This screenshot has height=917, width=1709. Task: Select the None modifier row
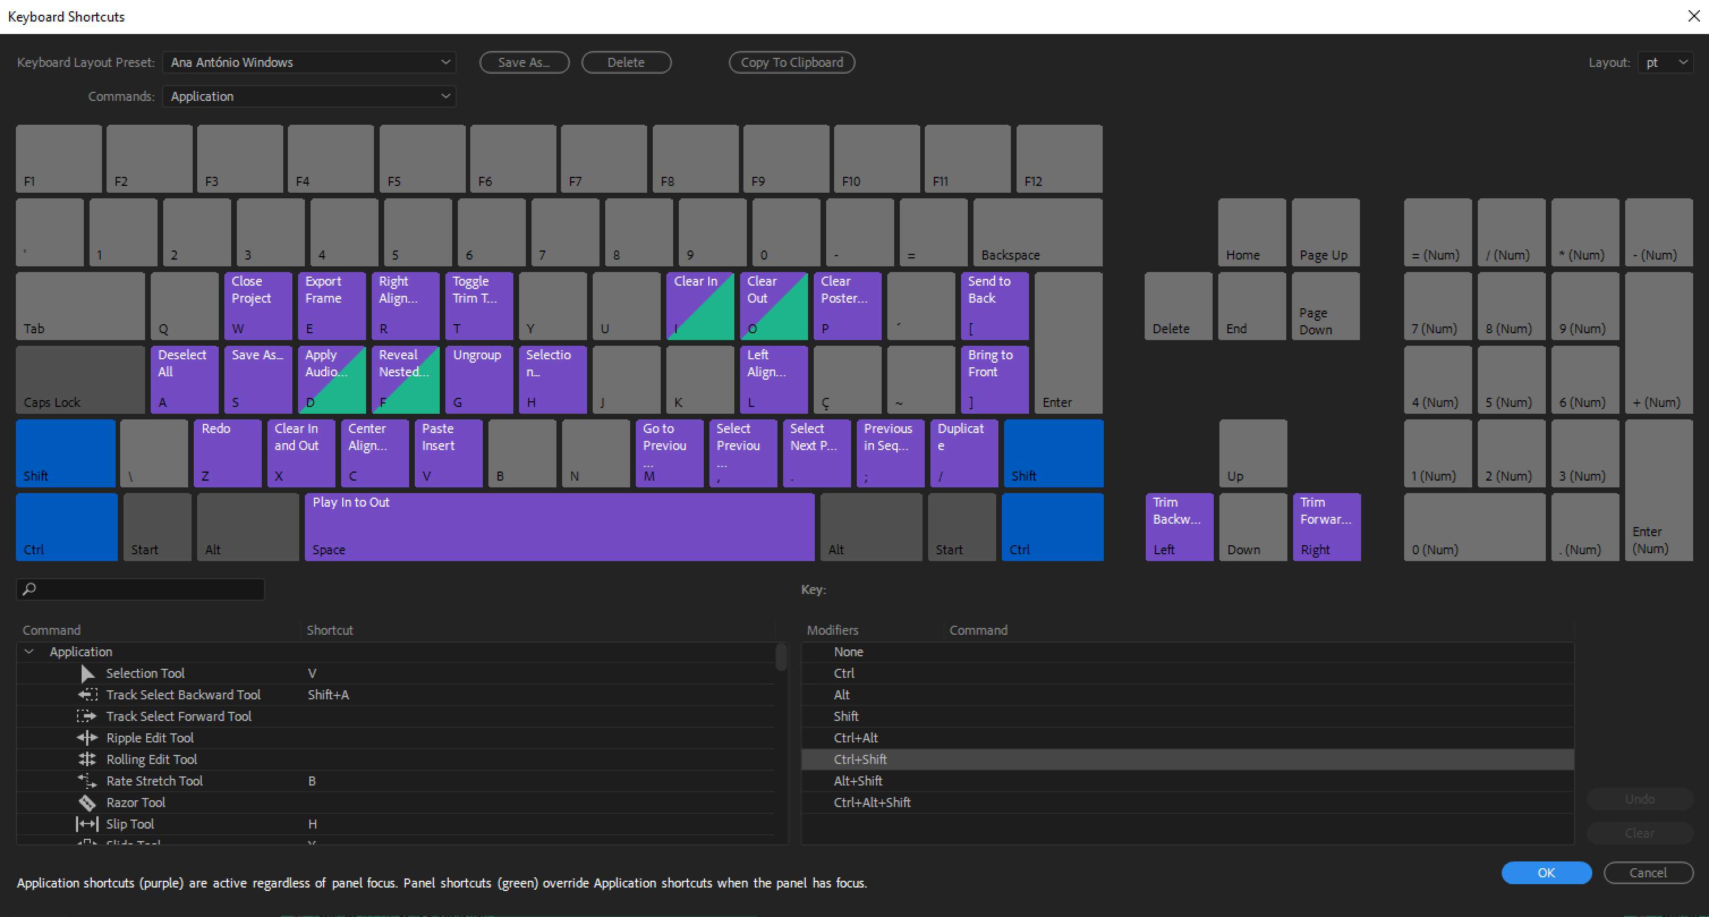click(x=1188, y=652)
